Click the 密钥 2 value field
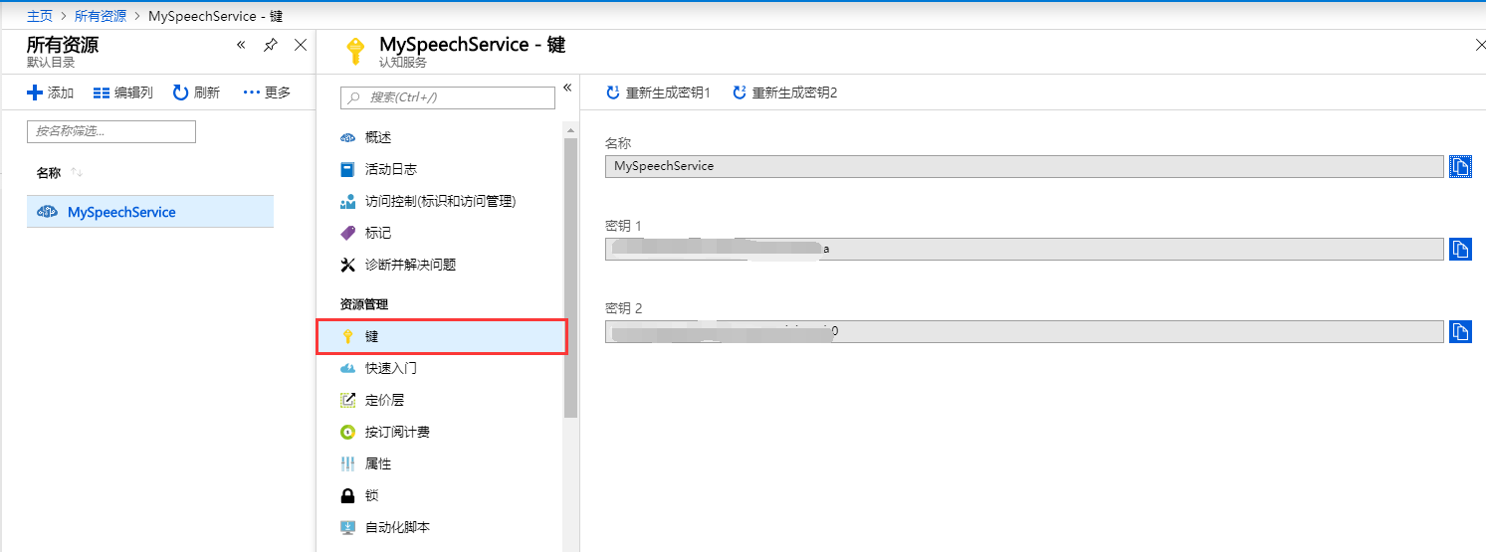The width and height of the screenshot is (1486, 552). tap(1024, 331)
